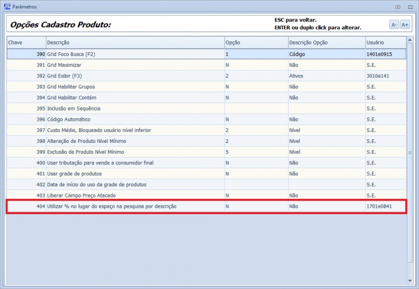This screenshot has height=289, width=419.
Task: Click the A- decrease font size button
Action: [x=393, y=25]
